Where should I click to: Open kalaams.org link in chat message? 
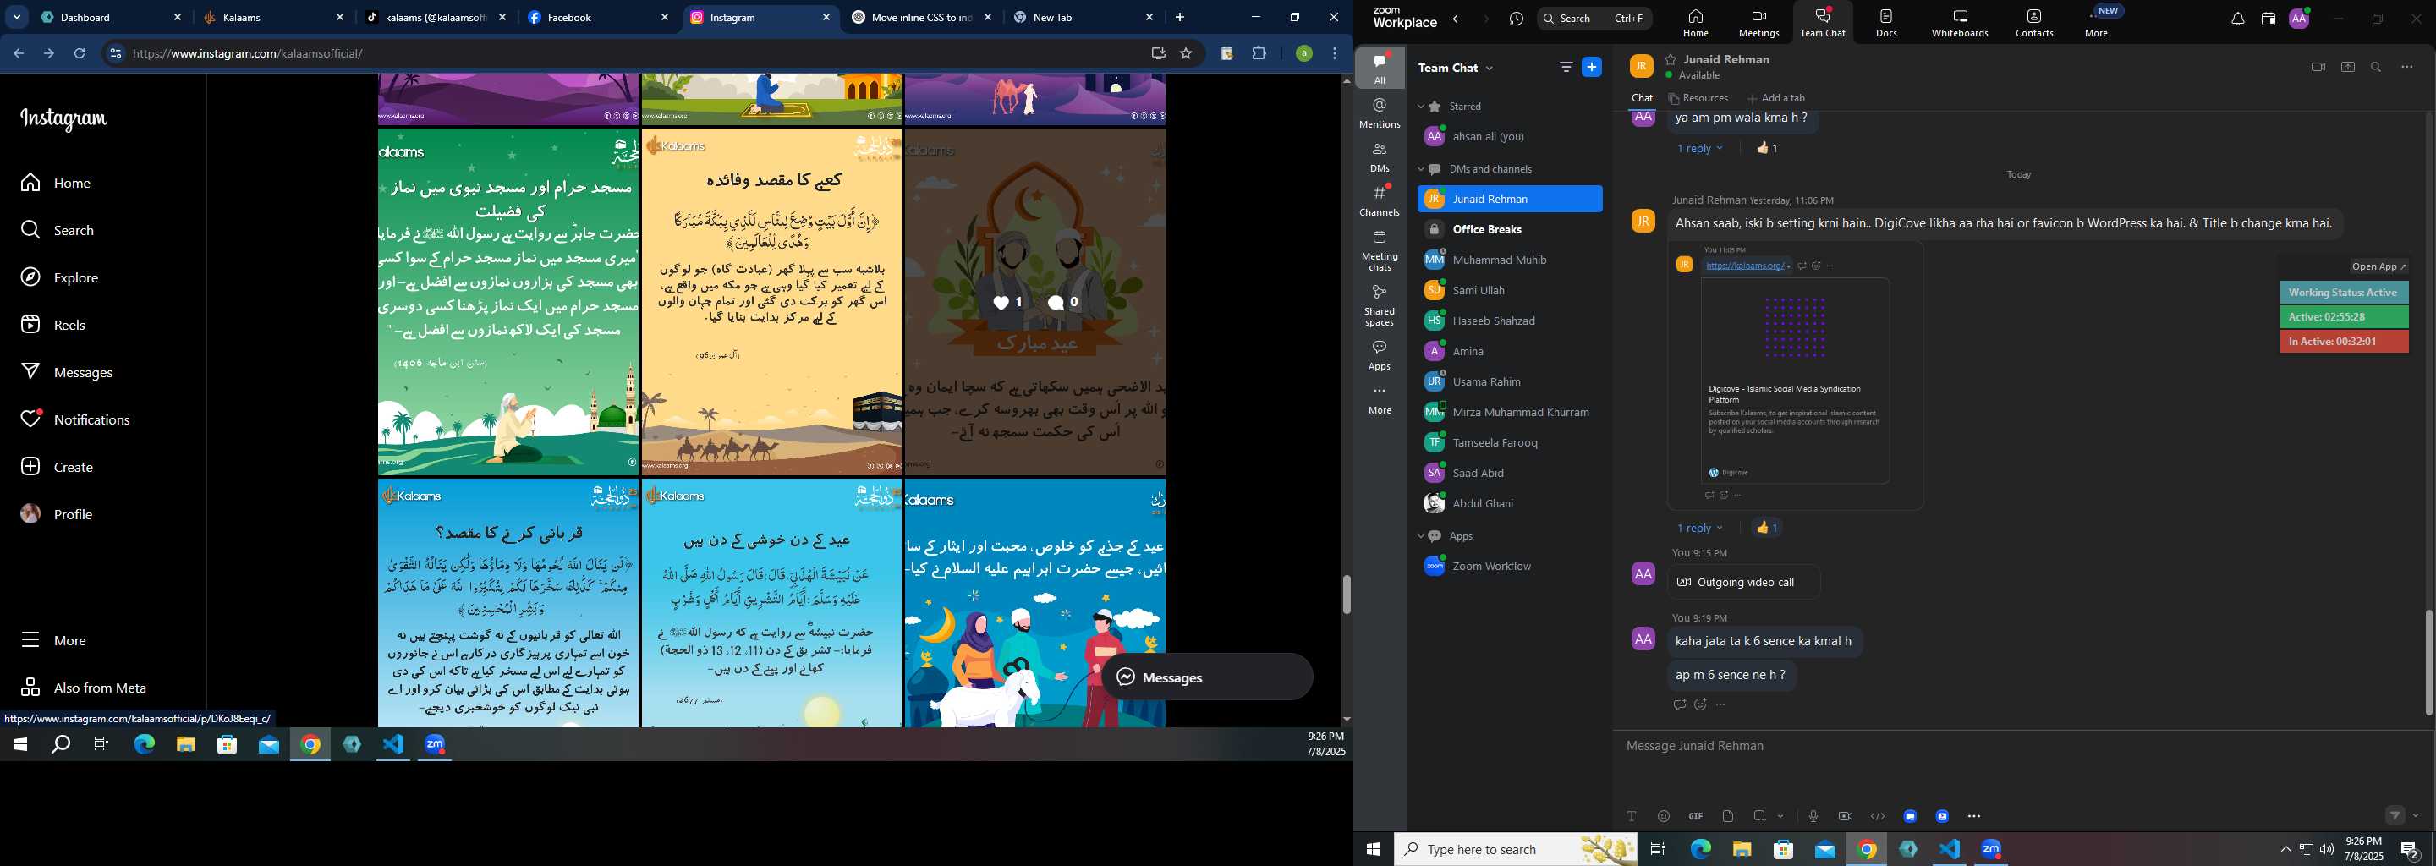(1745, 266)
